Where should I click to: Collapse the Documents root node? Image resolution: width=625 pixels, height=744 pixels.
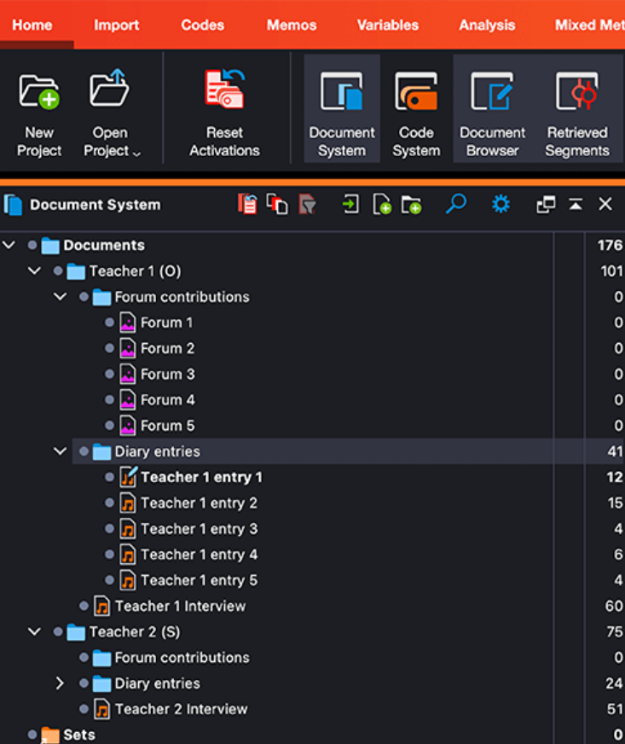pyautogui.click(x=9, y=245)
